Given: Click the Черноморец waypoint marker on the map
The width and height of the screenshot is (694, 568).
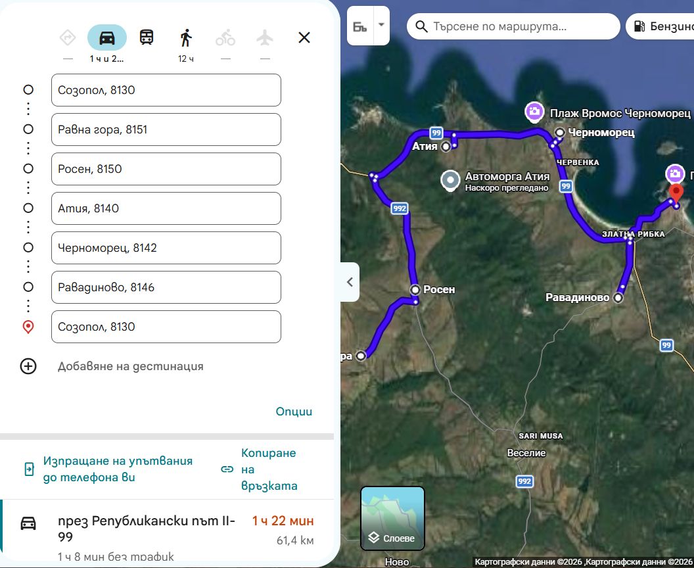Looking at the screenshot, I should (561, 132).
